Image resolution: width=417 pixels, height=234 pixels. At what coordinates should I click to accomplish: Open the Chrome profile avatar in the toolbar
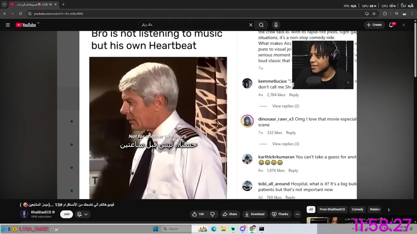click(x=404, y=14)
